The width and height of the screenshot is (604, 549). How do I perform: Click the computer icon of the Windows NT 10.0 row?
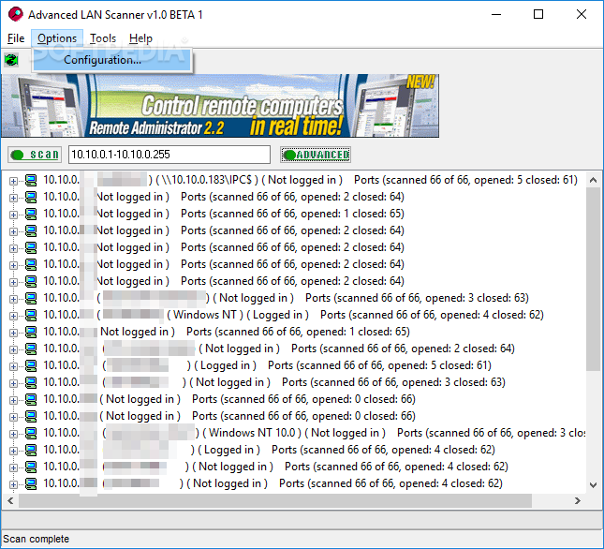pos(31,433)
